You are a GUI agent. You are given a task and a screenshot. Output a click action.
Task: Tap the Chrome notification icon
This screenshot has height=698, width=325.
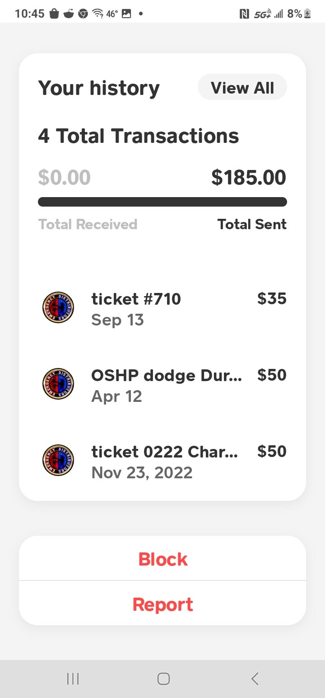(83, 14)
